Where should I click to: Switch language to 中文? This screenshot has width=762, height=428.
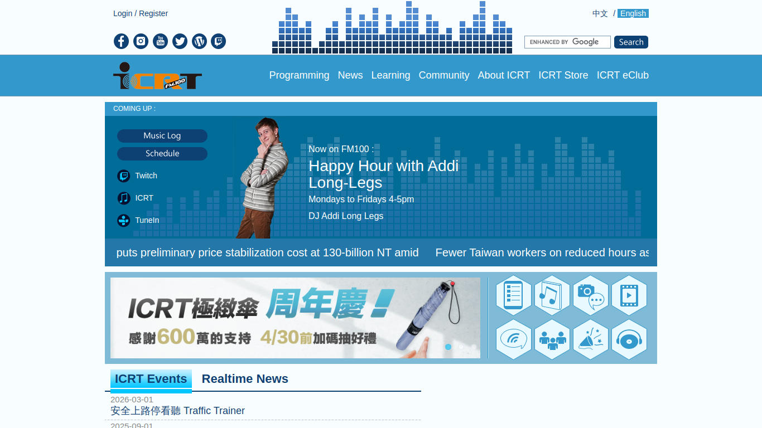[600, 13]
